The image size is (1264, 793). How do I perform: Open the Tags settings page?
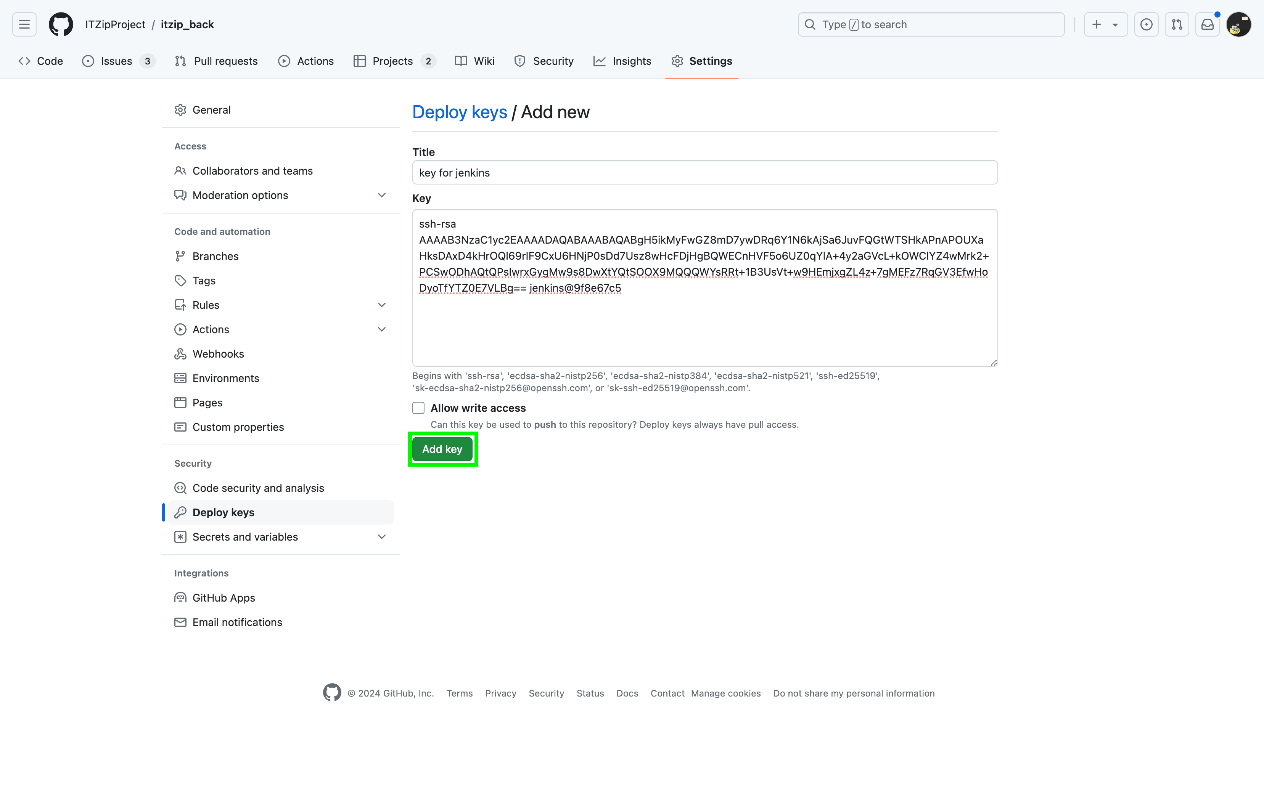[x=204, y=281]
